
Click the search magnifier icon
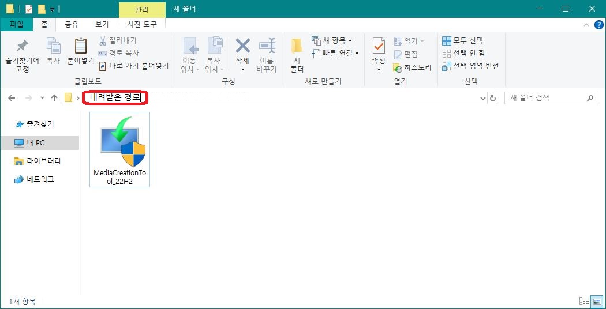coord(590,98)
